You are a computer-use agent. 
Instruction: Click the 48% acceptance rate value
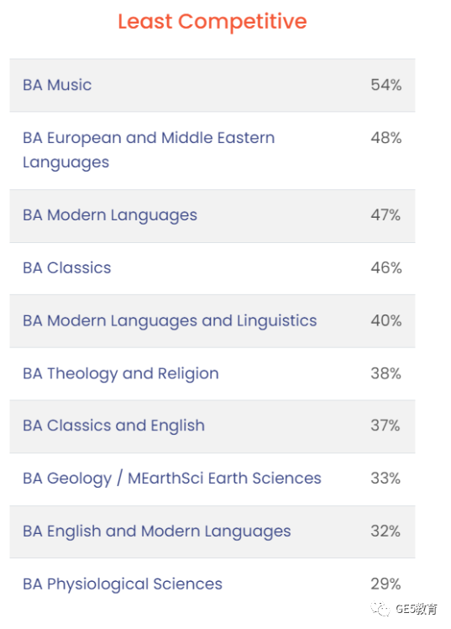coord(386,138)
